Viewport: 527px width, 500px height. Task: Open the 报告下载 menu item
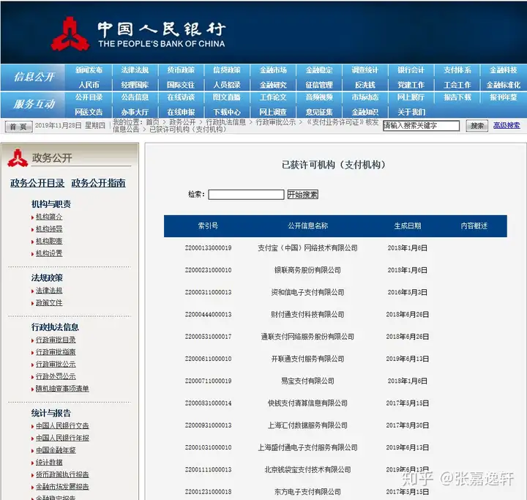click(457, 97)
